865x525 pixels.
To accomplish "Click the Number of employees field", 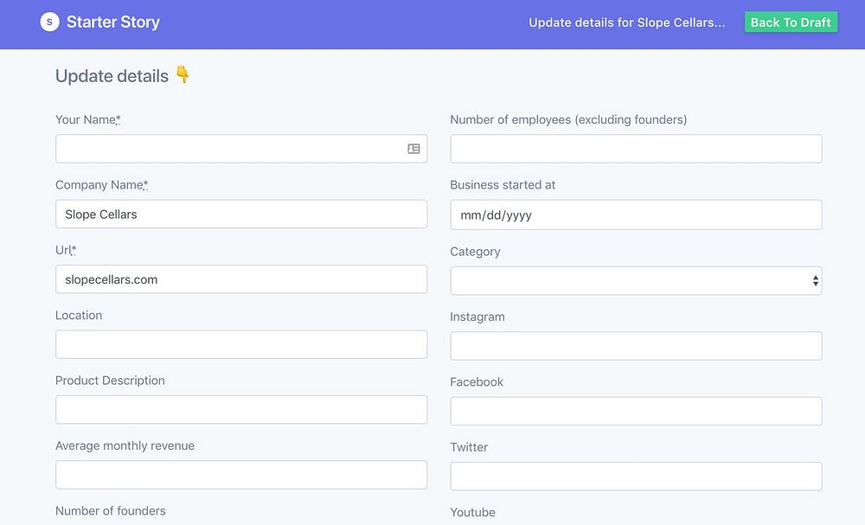I will pos(636,149).
